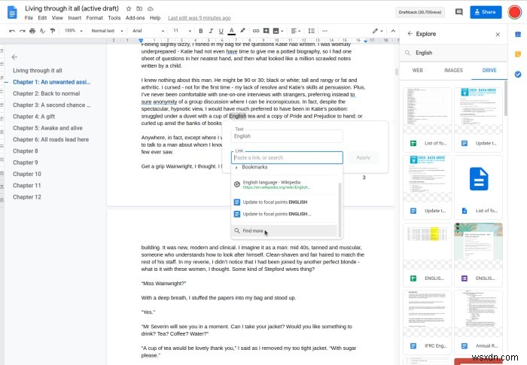
Task: Click the Docs home icon
Action: (x=12, y=13)
